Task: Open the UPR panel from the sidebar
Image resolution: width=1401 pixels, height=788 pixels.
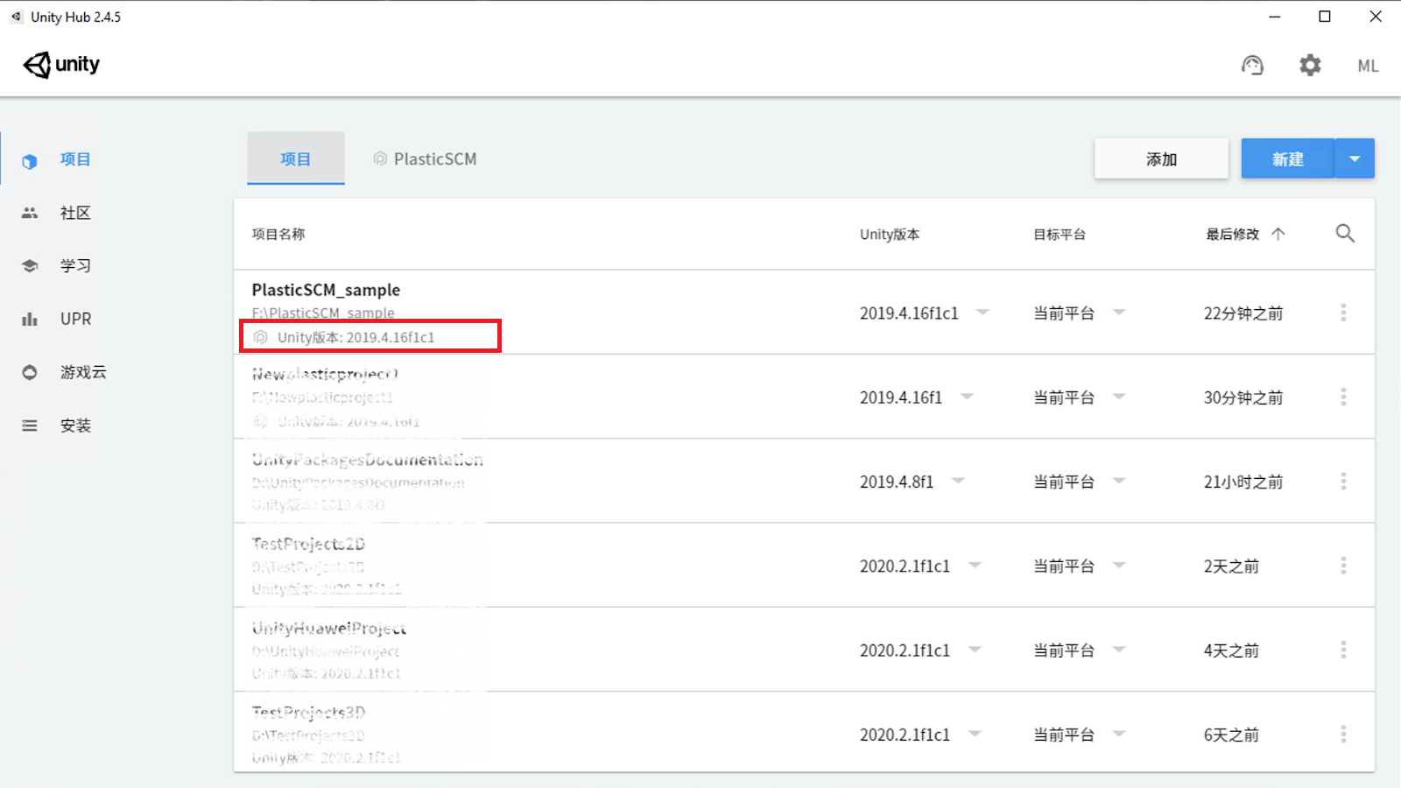Action: coord(74,318)
